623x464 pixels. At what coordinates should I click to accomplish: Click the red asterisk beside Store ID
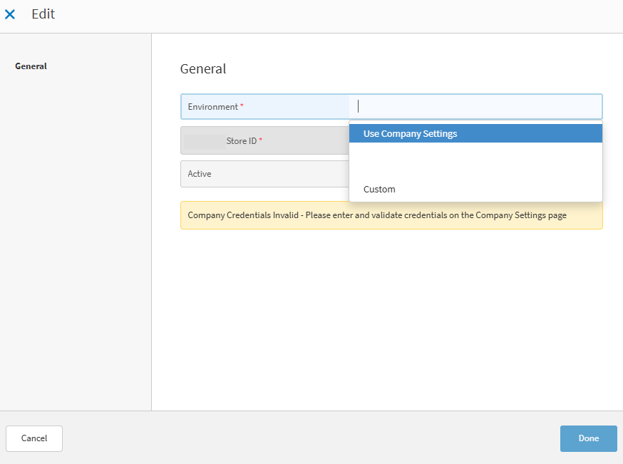coord(261,141)
